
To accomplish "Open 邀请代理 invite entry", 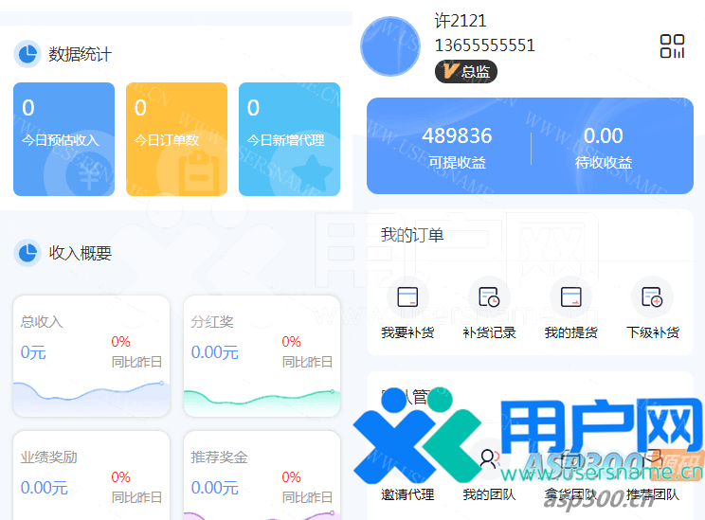I will 407,494.
